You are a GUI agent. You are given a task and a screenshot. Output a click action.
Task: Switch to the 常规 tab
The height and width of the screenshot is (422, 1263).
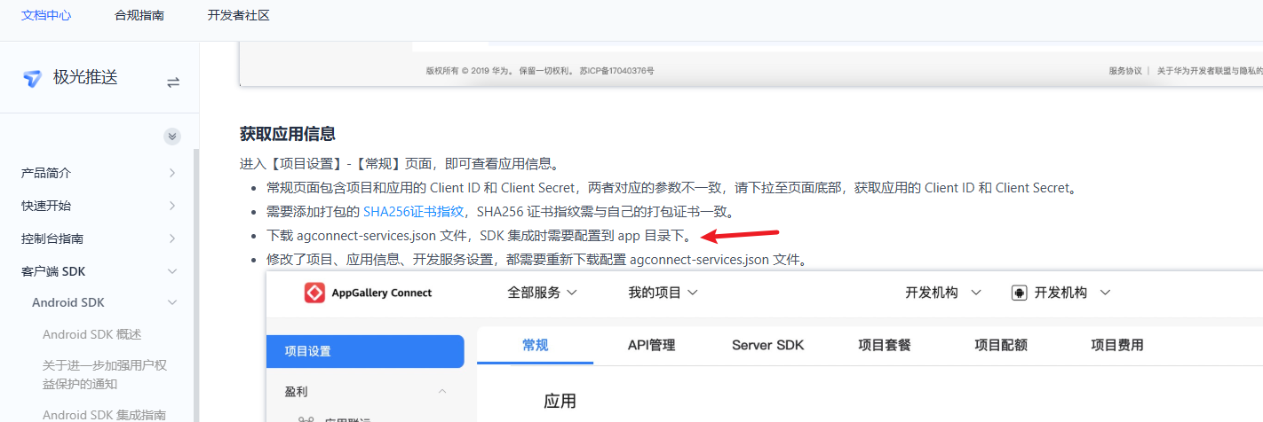tap(535, 345)
